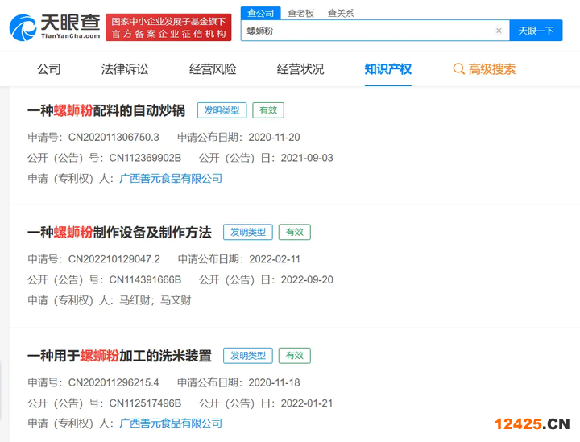This screenshot has height=442, width=580.
Task: Click 发明类型 tag of 自动炒锅 patent
Action: [x=222, y=110]
